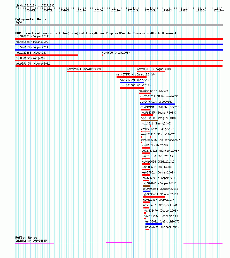Open nsv433470 (Cooper2008) variant
Image resolution: width=230 pixels, height=258 pixels.
coord(145,213)
